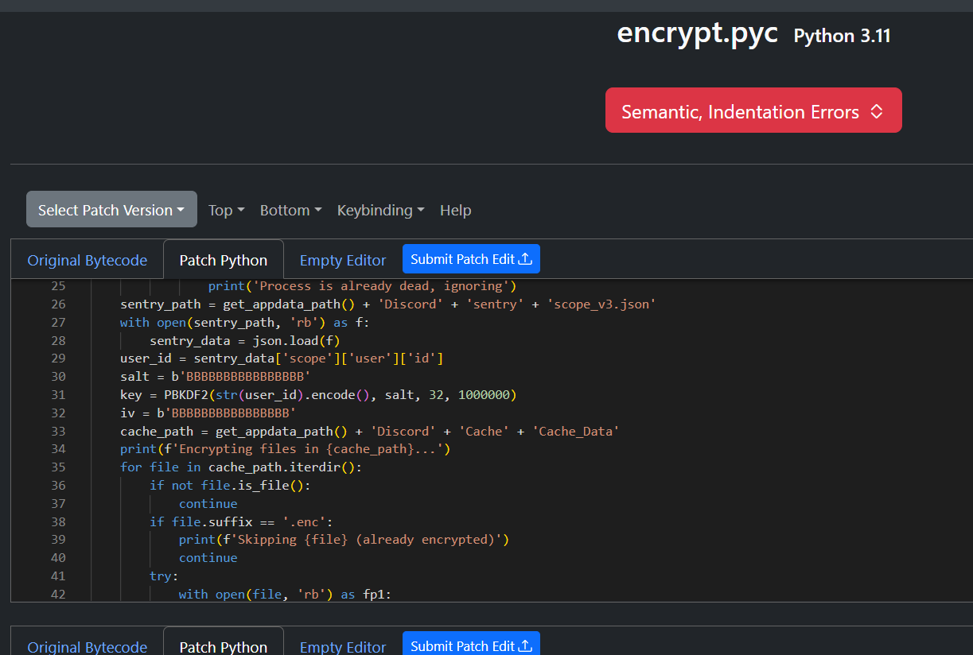This screenshot has height=655, width=973.
Task: Click upload icon on lower Submit Patch Edit
Action: (x=525, y=645)
